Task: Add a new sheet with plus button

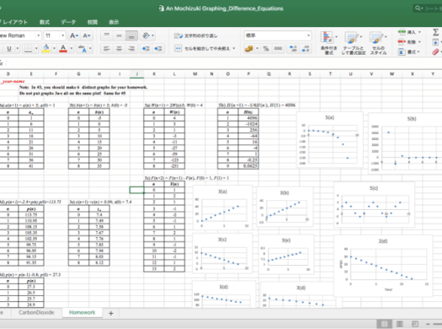Action: tap(111, 313)
